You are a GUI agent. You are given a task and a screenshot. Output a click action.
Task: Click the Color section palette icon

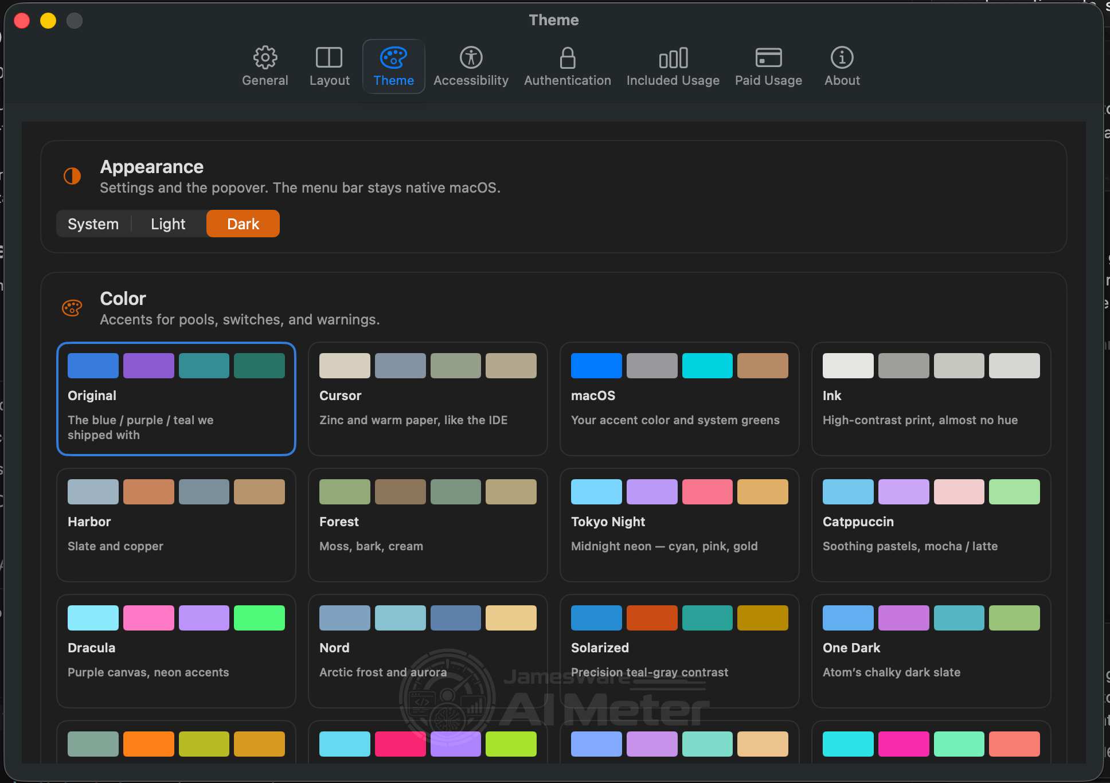[x=72, y=308]
